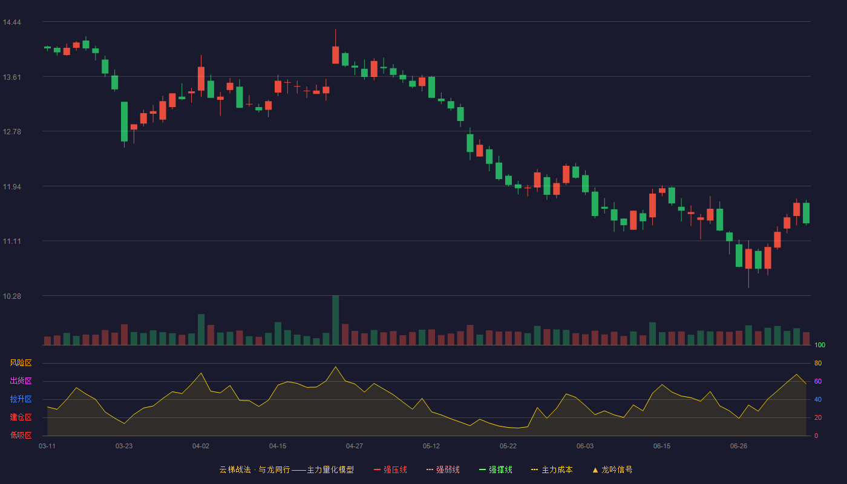Select the tallest volume bar in the chart
The width and height of the screenshot is (847, 484).
point(335,320)
